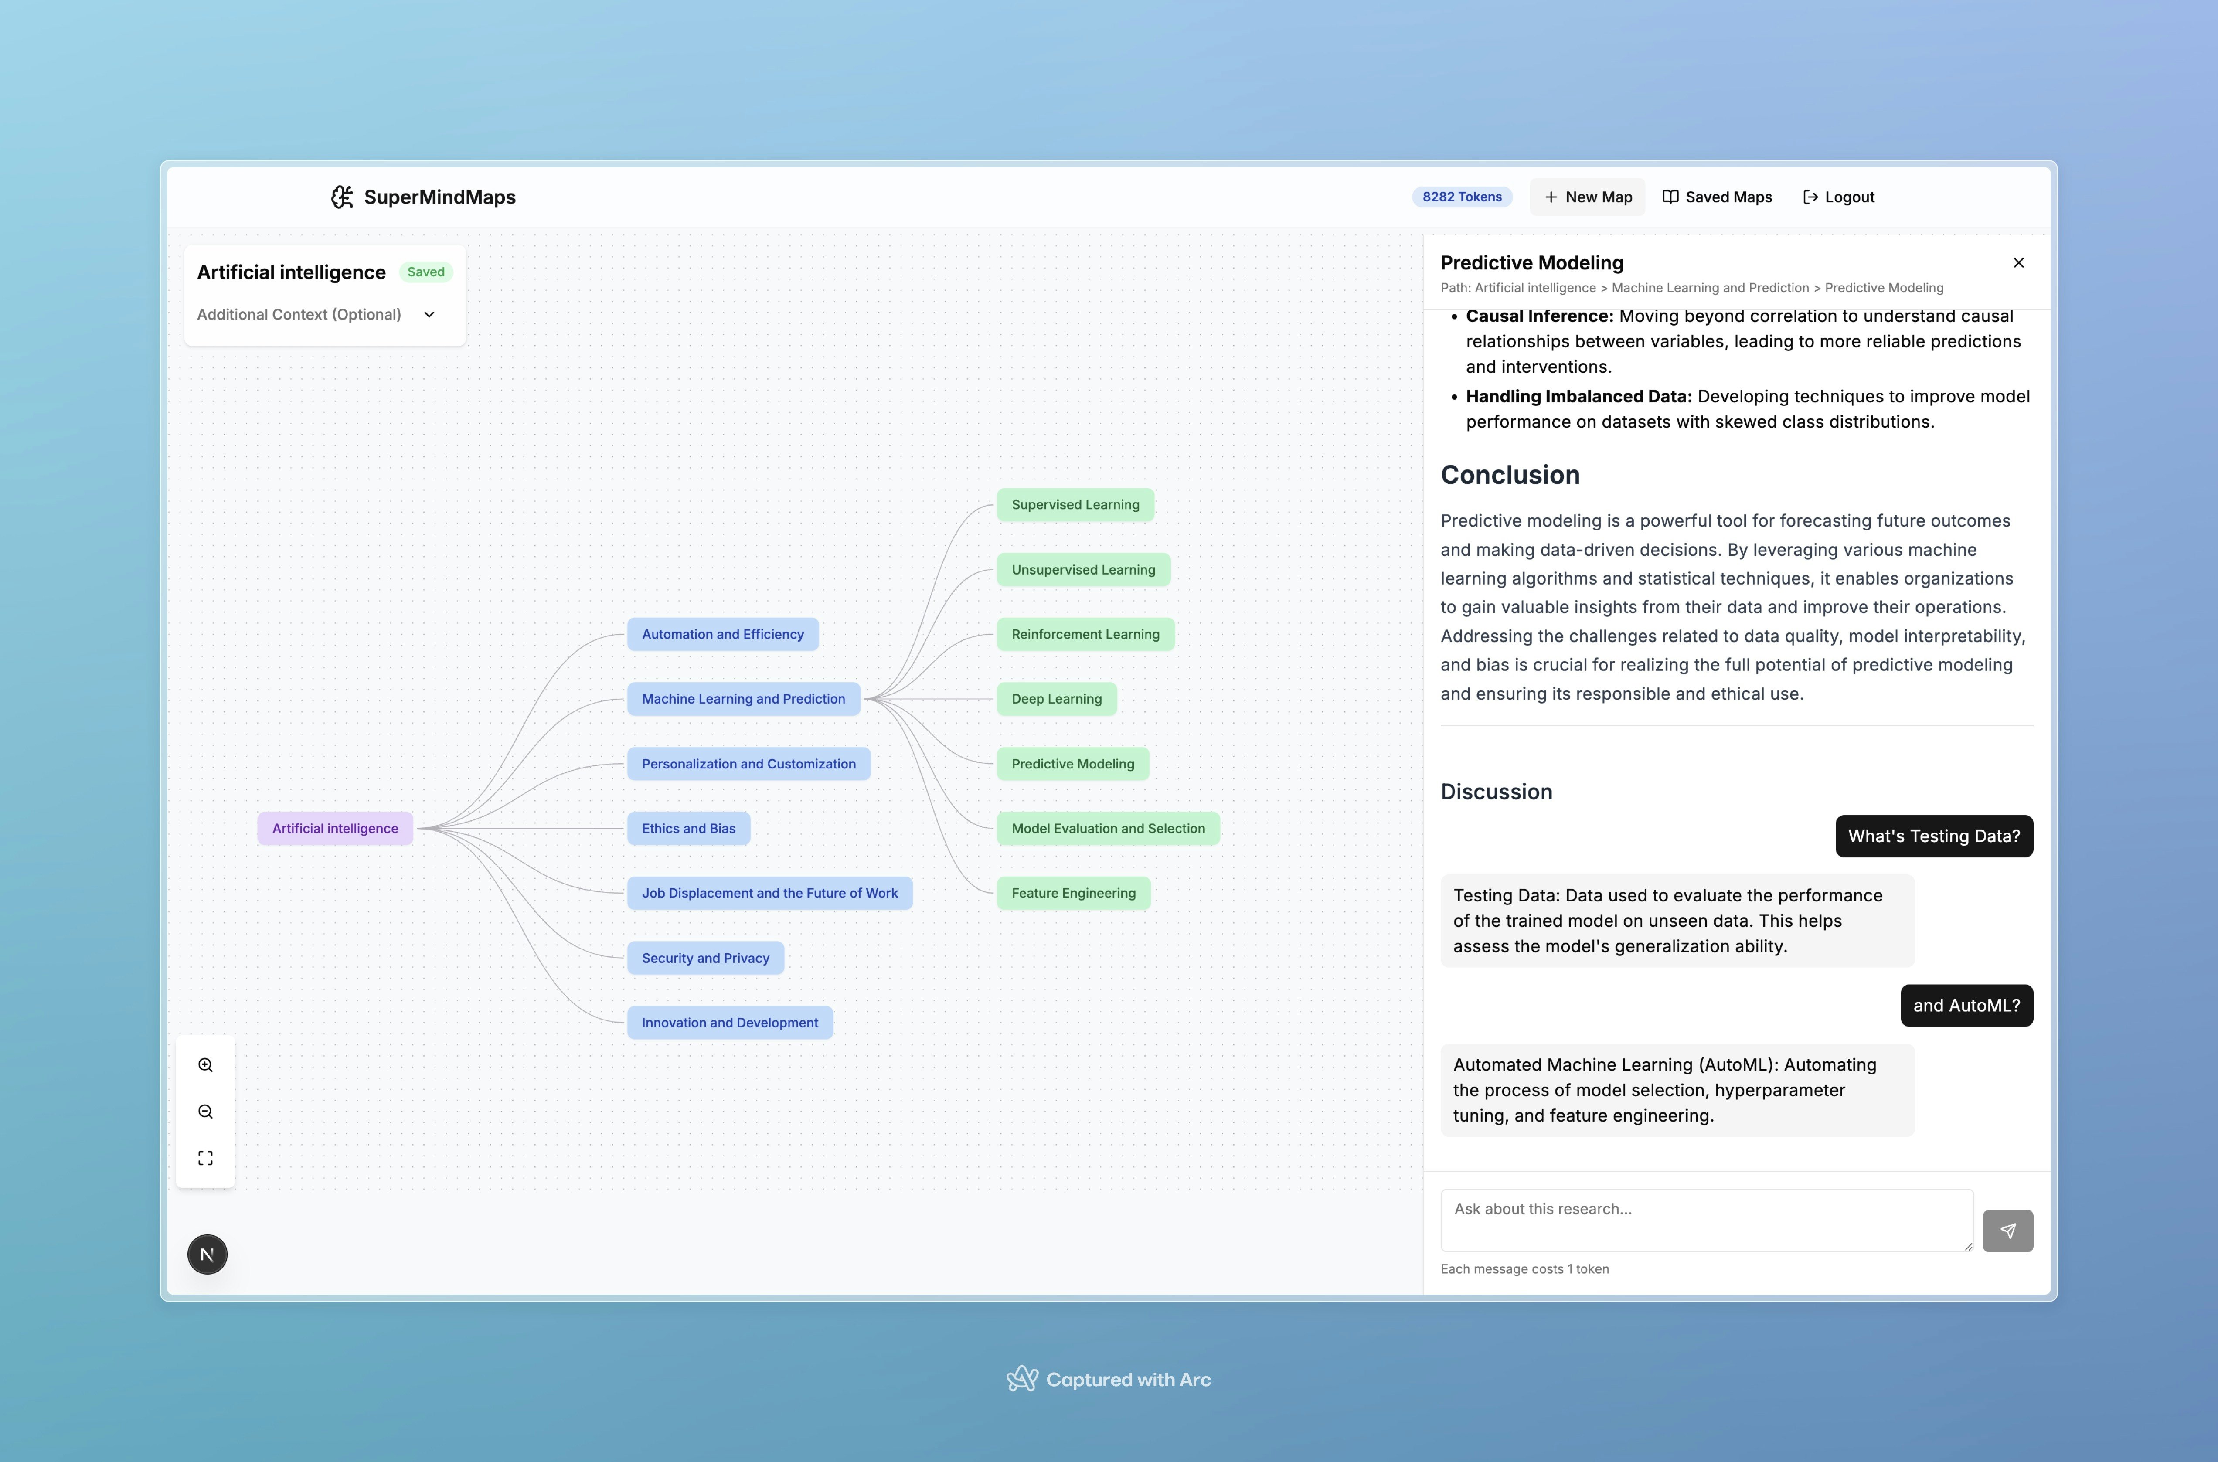
Task: Click the send message paper plane icon
Action: pos(2007,1231)
